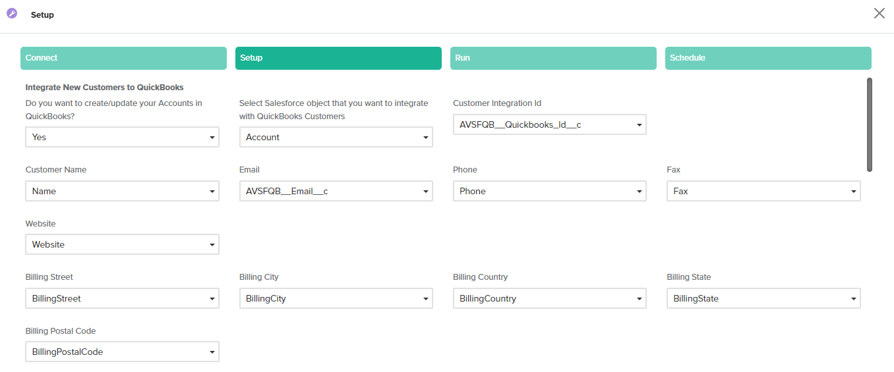Choose the Phone mapping dropdown
The image size is (894, 372).
point(549,191)
